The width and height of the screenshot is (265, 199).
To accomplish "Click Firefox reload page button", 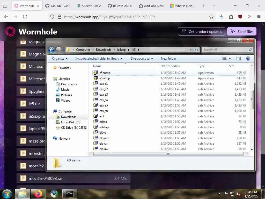I will coord(25,17).
